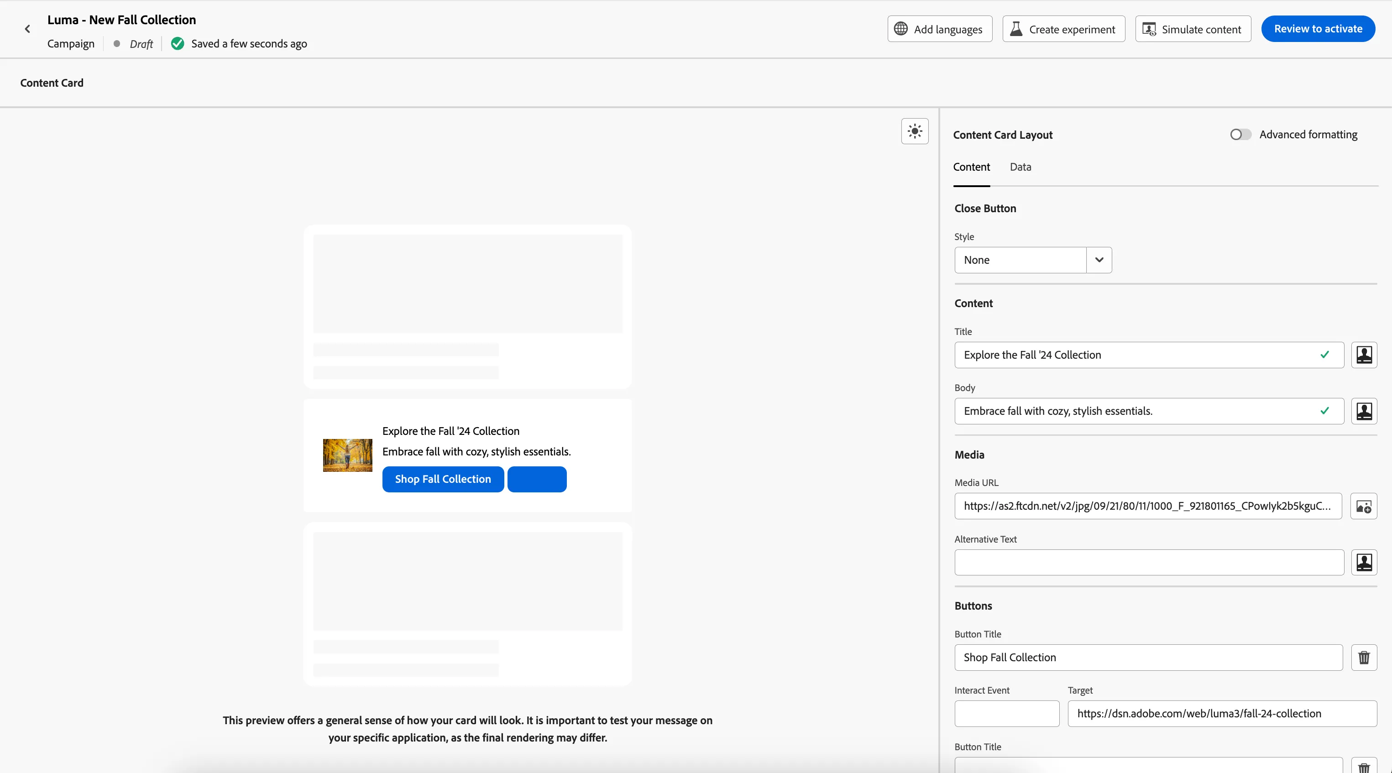Click the blank blue button in preview card
Screen dimensions: 1392x773
coord(537,479)
